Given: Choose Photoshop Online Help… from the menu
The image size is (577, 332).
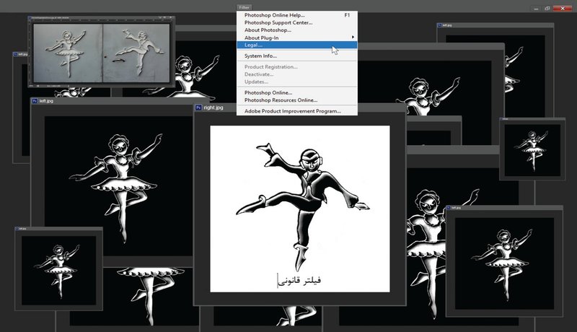Looking at the screenshot, I should (296, 15).
